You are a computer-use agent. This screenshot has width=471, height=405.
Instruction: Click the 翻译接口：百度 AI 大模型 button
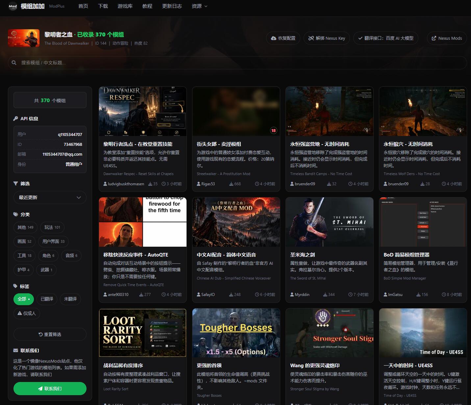click(x=386, y=38)
